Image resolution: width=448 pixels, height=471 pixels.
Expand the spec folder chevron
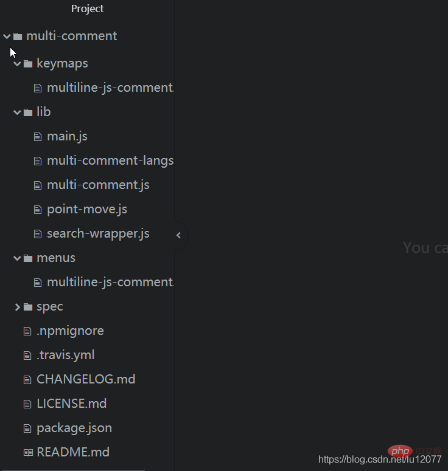[x=17, y=307]
